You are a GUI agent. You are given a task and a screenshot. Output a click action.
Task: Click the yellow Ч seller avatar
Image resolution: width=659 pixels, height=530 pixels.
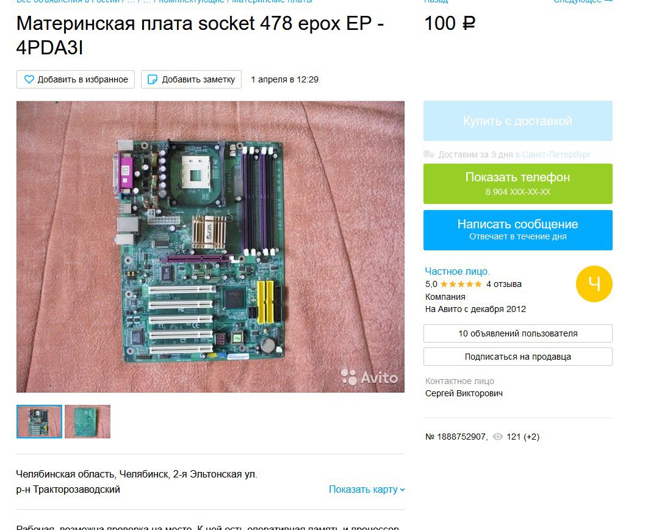[594, 284]
